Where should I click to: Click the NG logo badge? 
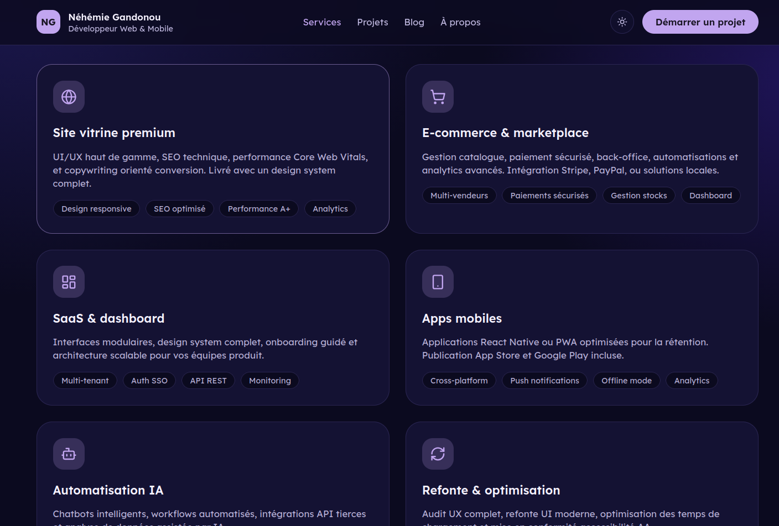[x=48, y=22]
